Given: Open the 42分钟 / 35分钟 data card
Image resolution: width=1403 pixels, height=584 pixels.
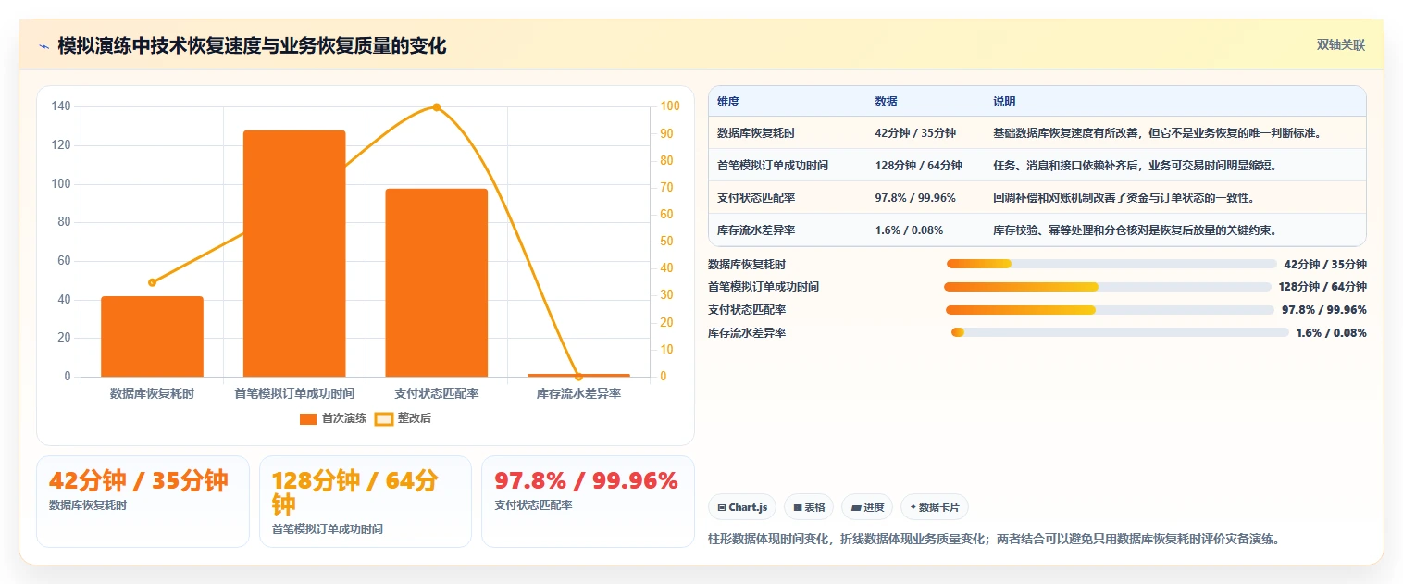Looking at the screenshot, I should click(x=143, y=501).
